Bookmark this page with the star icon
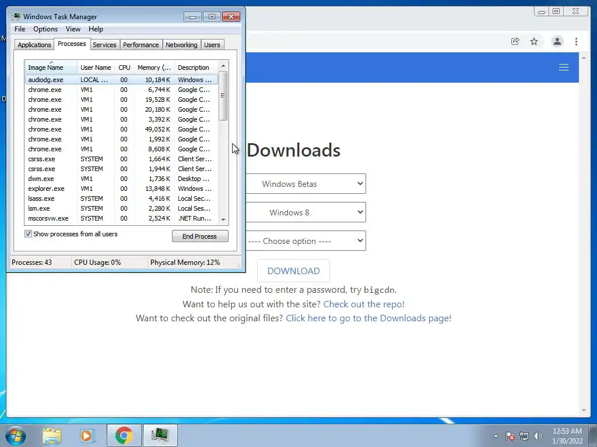Screen dimensions: 597x447 click(x=534, y=41)
